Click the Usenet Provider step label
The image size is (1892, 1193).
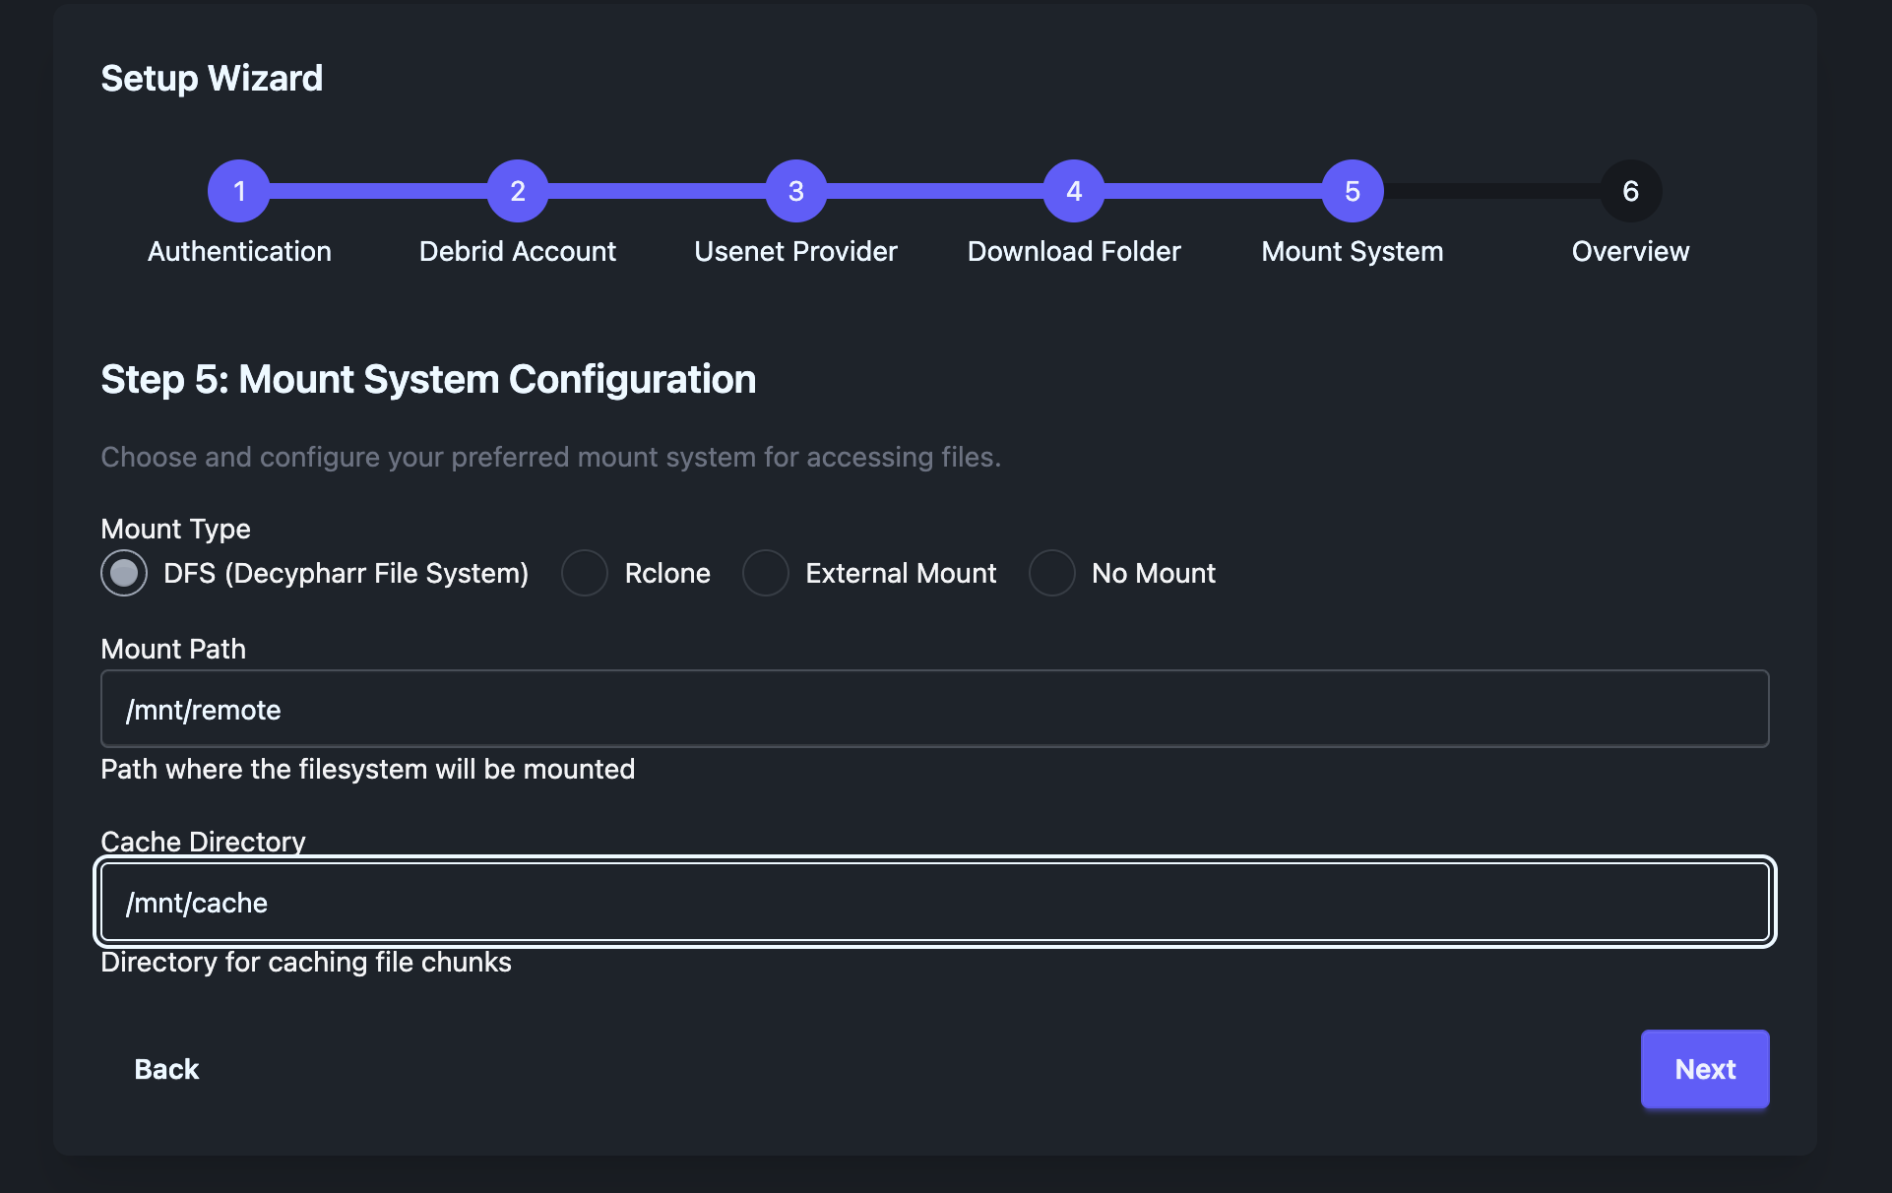click(795, 251)
